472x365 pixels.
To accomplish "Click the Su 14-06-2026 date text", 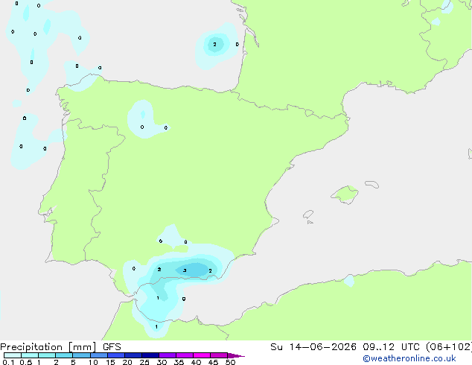I will pos(313,347).
